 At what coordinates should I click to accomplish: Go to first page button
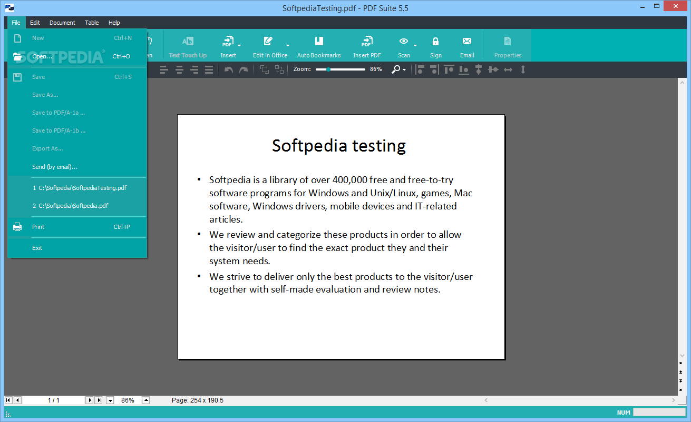pyautogui.click(x=8, y=400)
